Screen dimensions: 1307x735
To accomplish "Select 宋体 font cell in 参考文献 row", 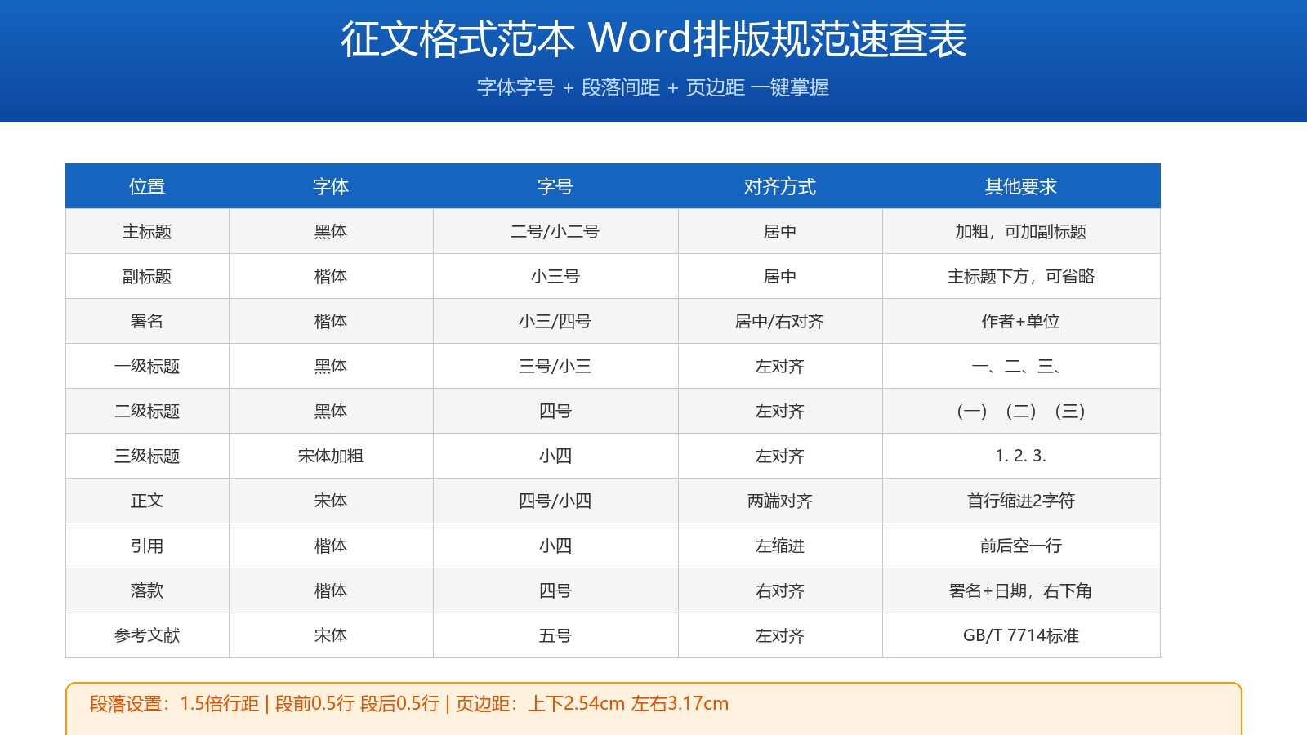I will point(331,635).
